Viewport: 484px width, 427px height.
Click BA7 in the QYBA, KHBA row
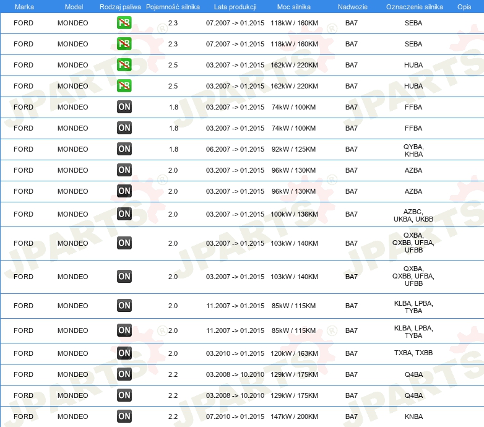(x=352, y=149)
